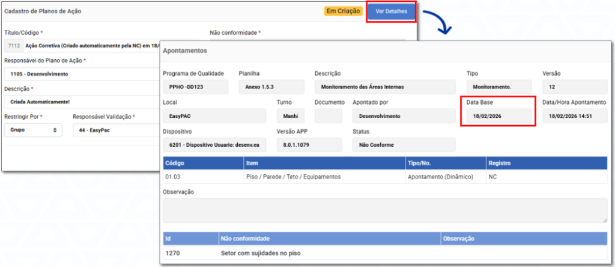Click the Observação text area
Screen dimensions: 615x267
coord(384,211)
